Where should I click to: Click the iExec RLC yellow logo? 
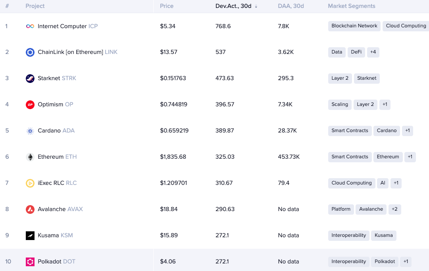point(30,183)
